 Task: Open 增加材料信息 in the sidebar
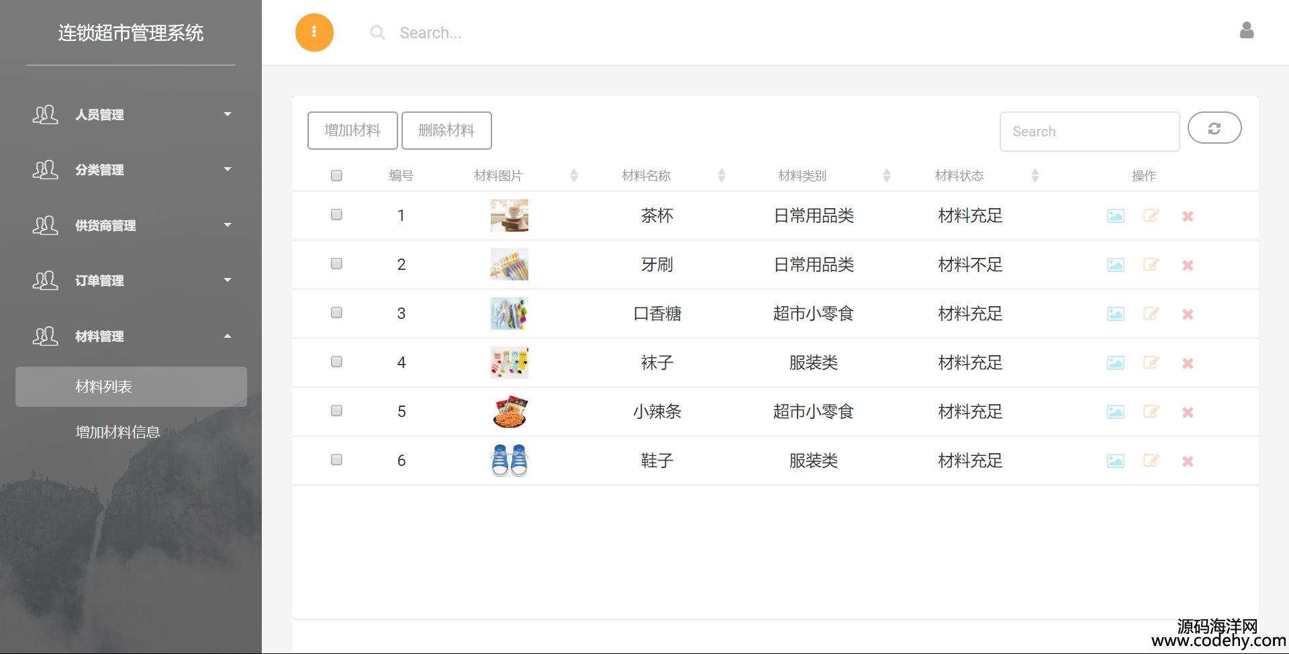118,432
